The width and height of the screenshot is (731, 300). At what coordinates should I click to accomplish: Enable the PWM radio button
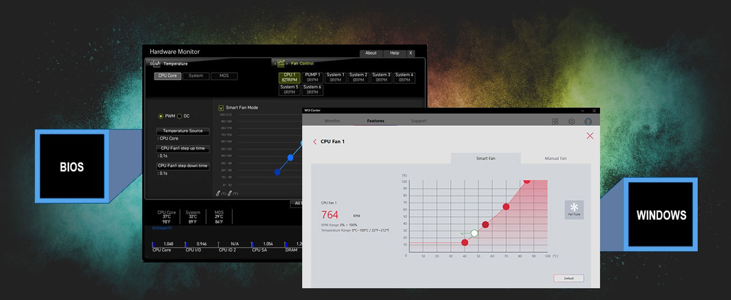pos(161,116)
